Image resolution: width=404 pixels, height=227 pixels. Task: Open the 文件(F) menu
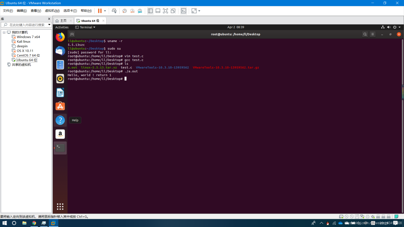(x=8, y=11)
